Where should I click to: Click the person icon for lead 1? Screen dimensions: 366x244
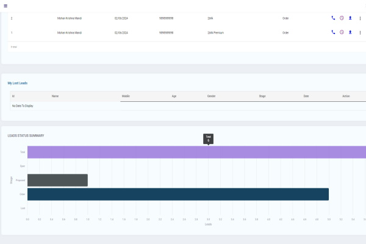click(x=350, y=32)
